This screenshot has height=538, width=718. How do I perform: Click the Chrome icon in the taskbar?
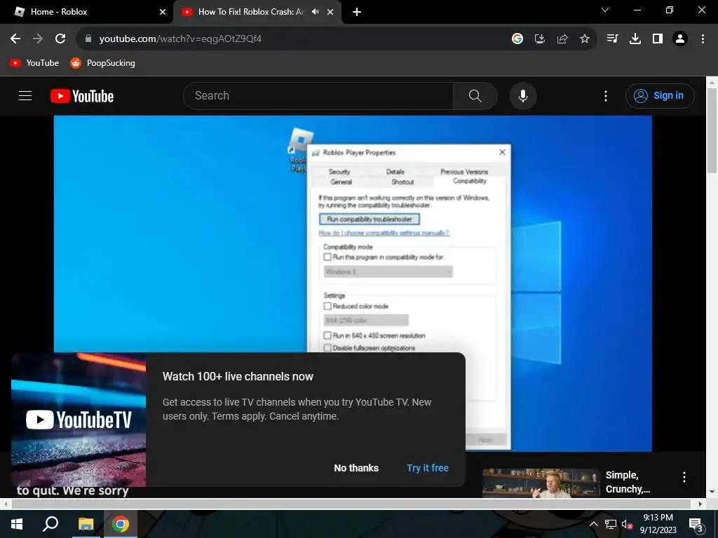point(121,524)
